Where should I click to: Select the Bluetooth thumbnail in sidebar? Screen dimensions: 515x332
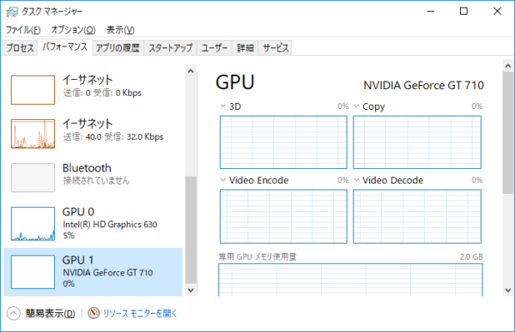point(33,178)
